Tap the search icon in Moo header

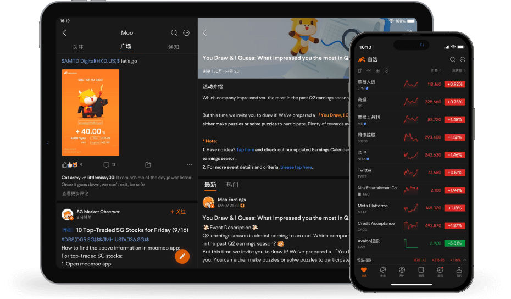click(174, 33)
